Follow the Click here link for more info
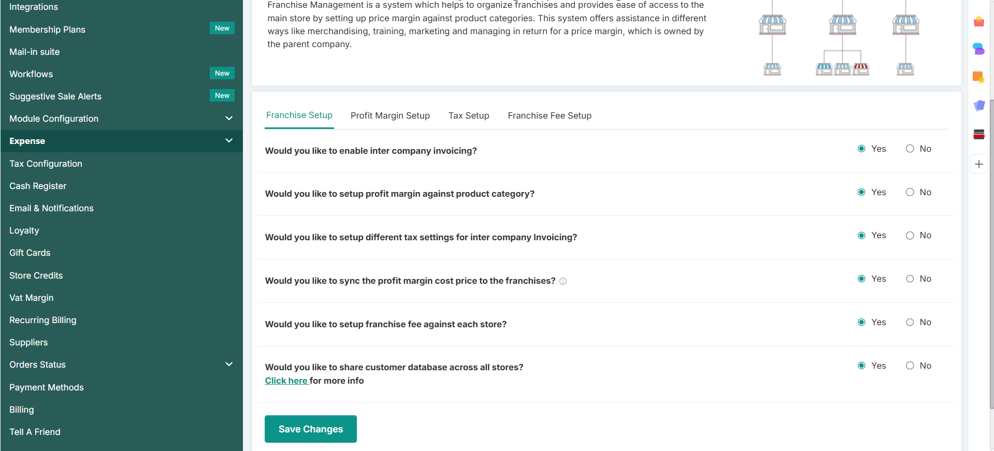Image resolution: width=994 pixels, height=451 pixels. point(286,381)
